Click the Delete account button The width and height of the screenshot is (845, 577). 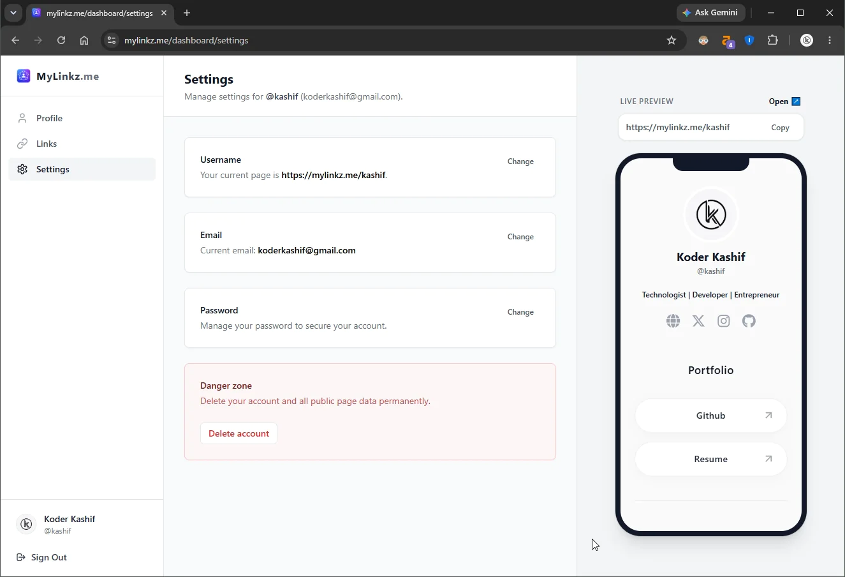point(239,433)
